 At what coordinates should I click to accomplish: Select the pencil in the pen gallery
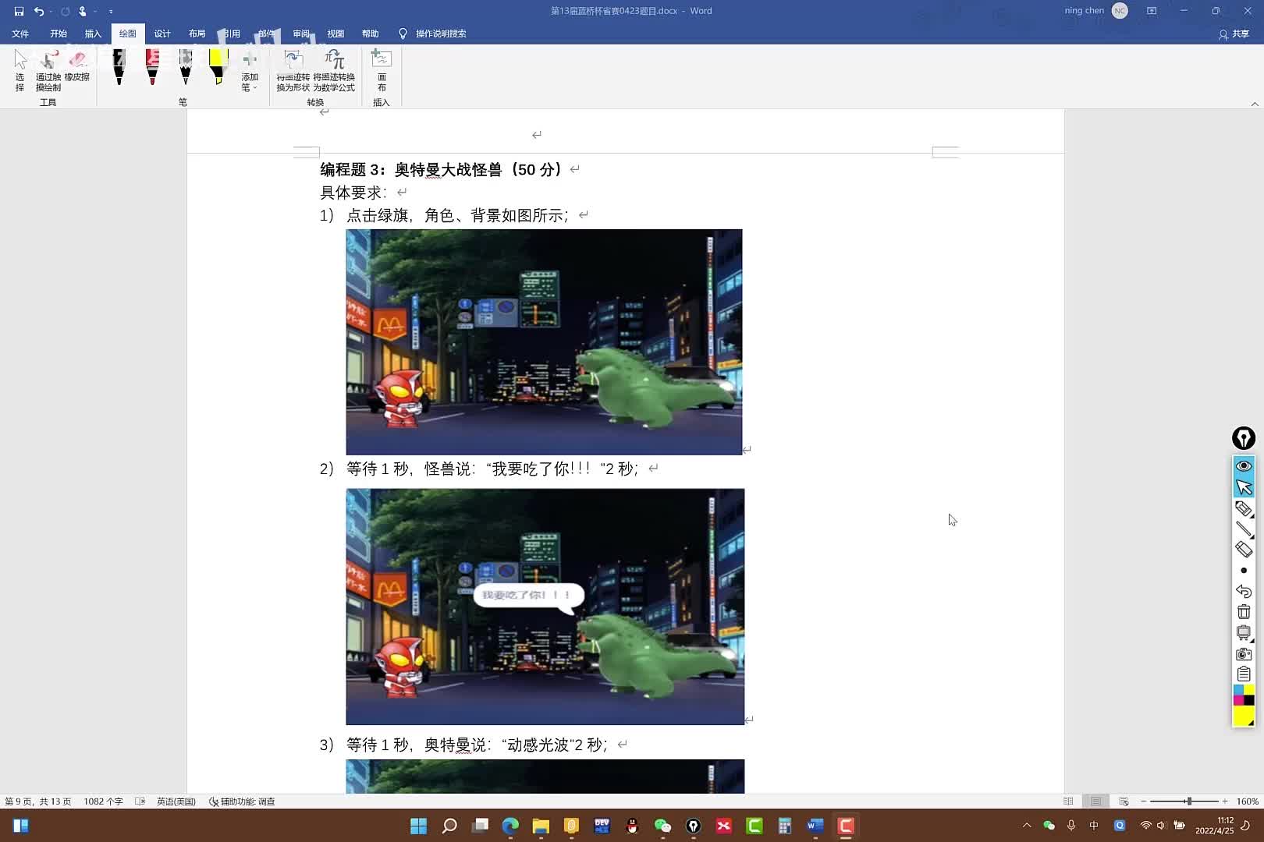click(185, 67)
